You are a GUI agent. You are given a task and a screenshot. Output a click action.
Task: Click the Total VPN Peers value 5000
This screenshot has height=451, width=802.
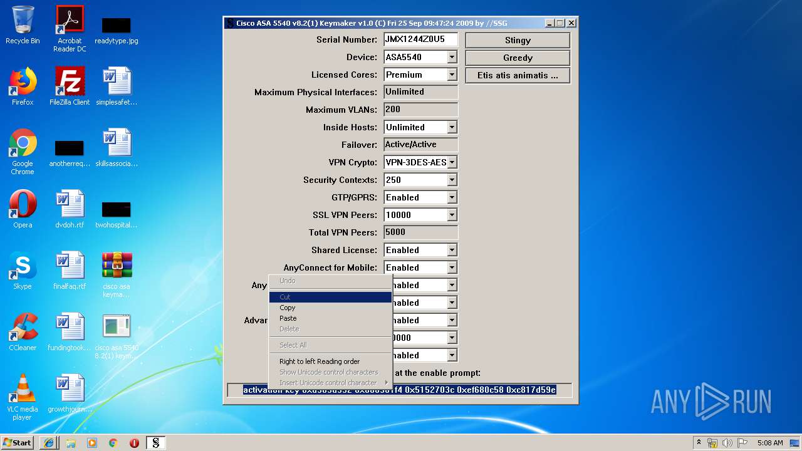tap(420, 232)
